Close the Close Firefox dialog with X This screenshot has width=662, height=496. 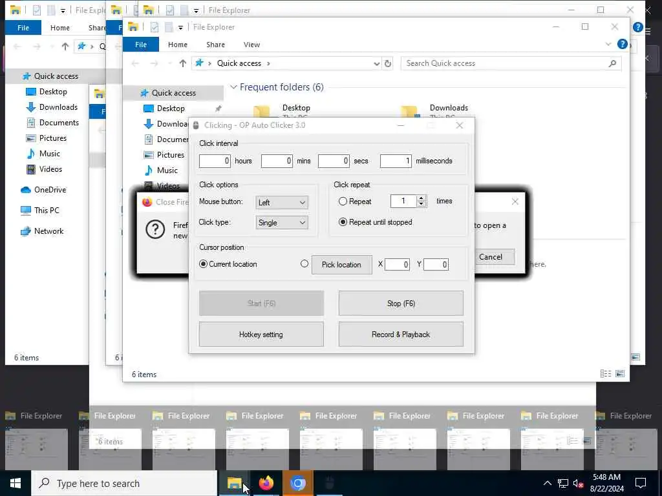[x=515, y=201]
